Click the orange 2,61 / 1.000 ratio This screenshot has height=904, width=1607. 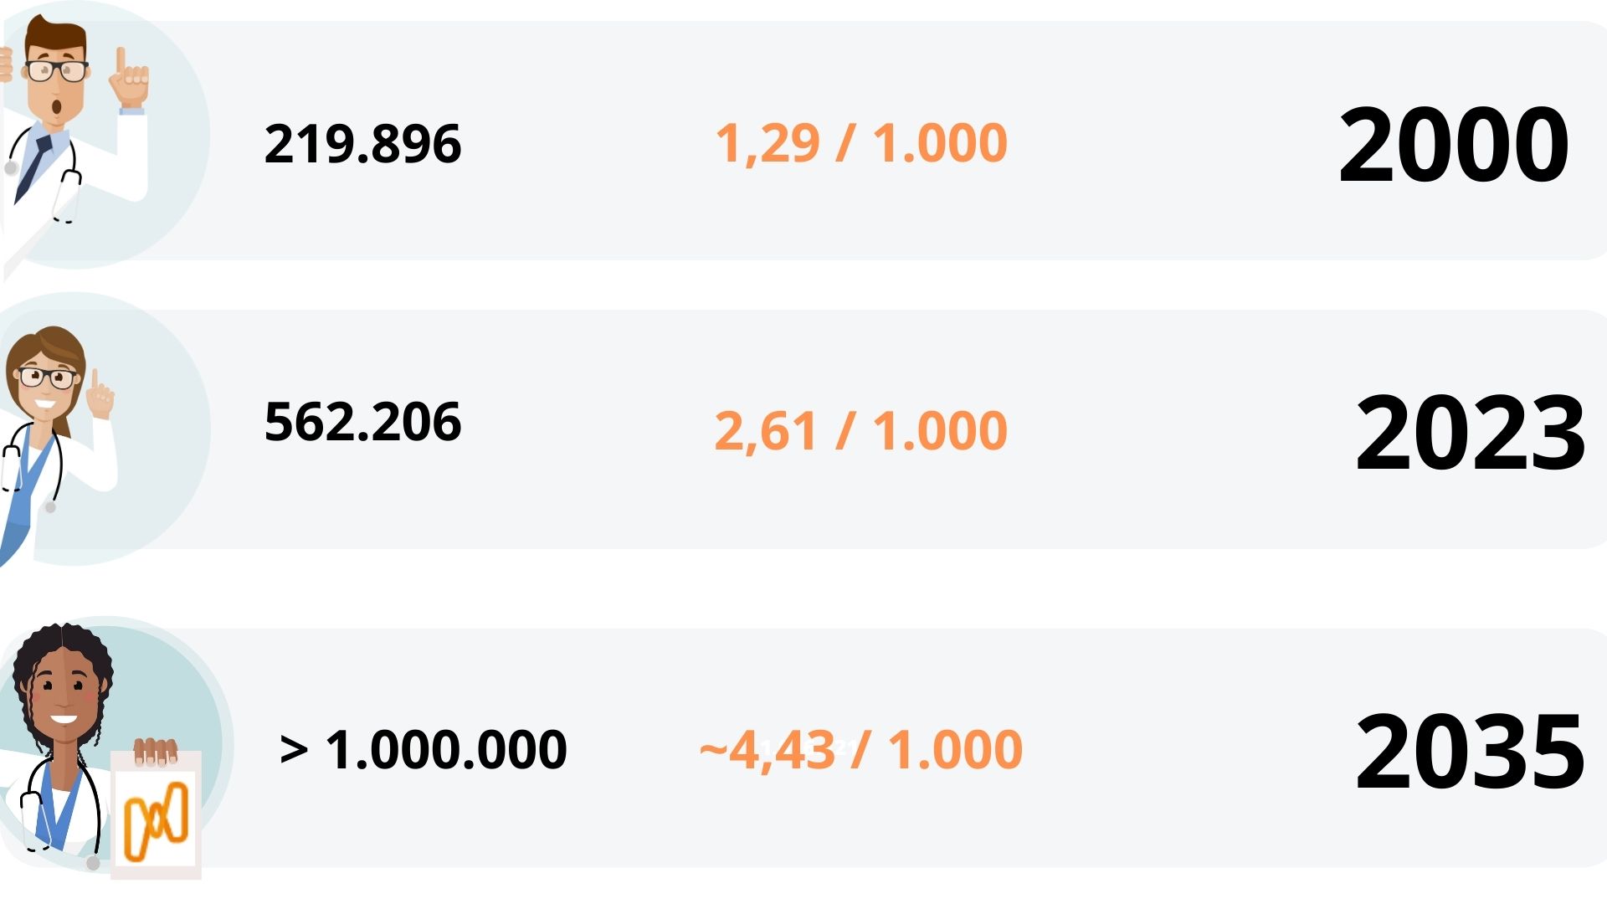(860, 431)
